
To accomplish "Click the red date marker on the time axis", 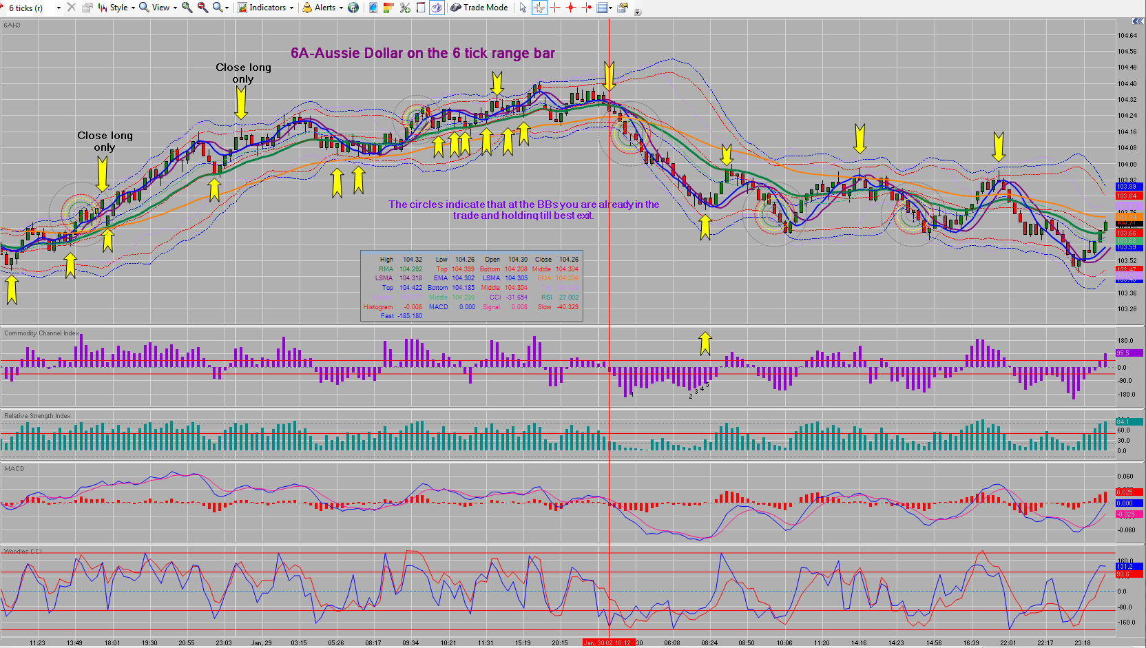I will pyautogui.click(x=609, y=643).
